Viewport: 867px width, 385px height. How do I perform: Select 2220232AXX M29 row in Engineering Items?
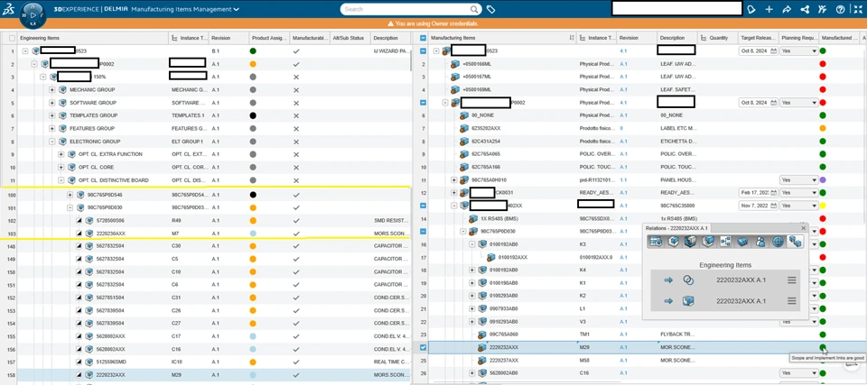[206, 374]
